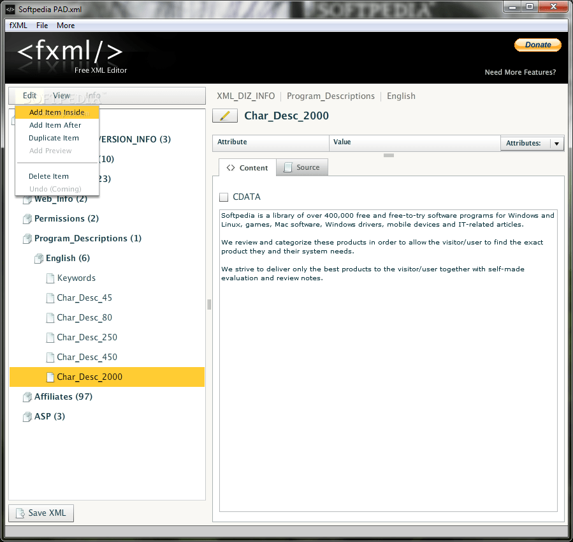Click the node icon next to ASP (3)
Image resolution: width=573 pixels, height=542 pixels.
point(27,416)
